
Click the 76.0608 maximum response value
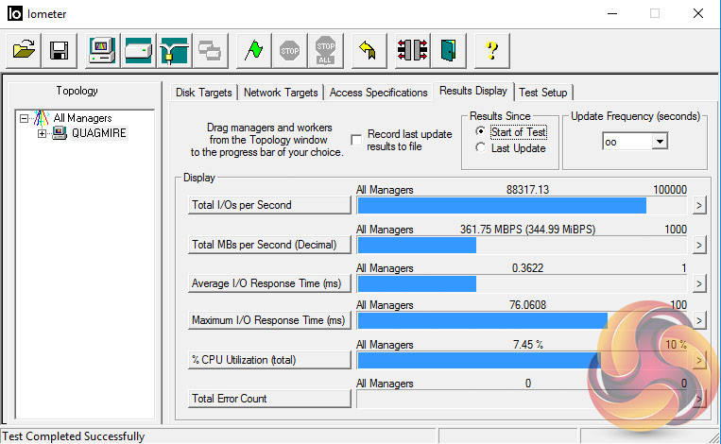click(527, 305)
